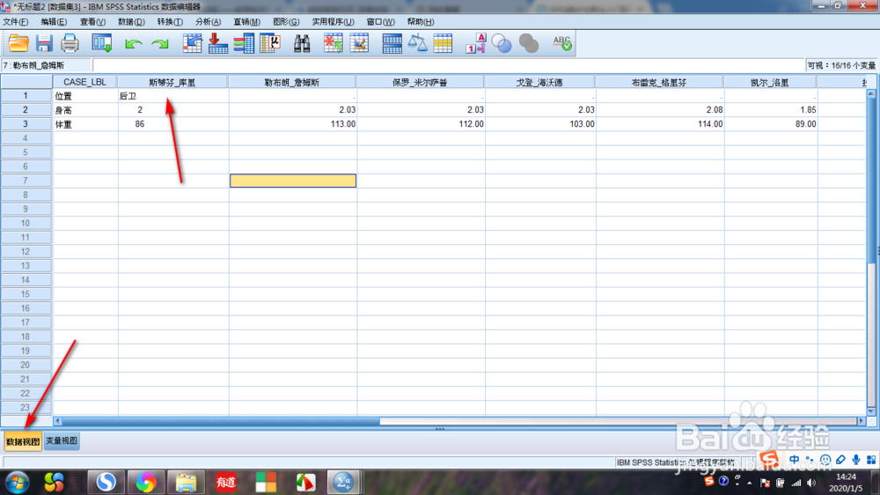This screenshot has width=880, height=495.
Task: Launch Sogou browser from the taskbar
Action: coord(106,482)
